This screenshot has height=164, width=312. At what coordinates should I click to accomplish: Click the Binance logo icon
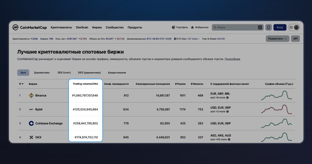pos(31,95)
